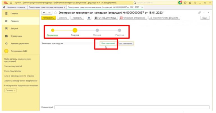Image resolution: width=216 pixels, height=113 pixels.
Task: Select the Приемка stage marker
Action: pos(97,30)
